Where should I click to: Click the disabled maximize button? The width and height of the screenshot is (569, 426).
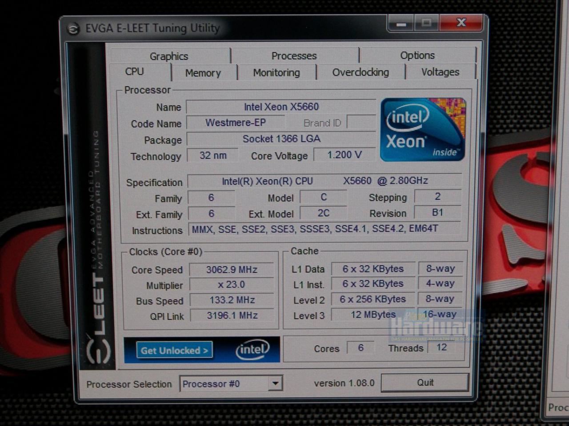coord(426,23)
